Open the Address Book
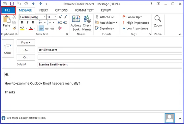The height and width of the screenshot is (124, 184). click(76, 23)
